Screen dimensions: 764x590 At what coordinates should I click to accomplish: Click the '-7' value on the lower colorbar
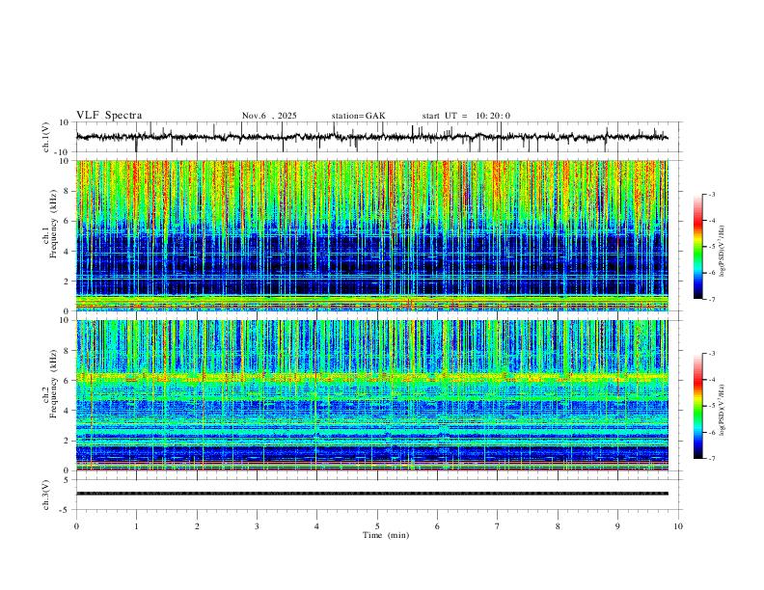coord(711,459)
